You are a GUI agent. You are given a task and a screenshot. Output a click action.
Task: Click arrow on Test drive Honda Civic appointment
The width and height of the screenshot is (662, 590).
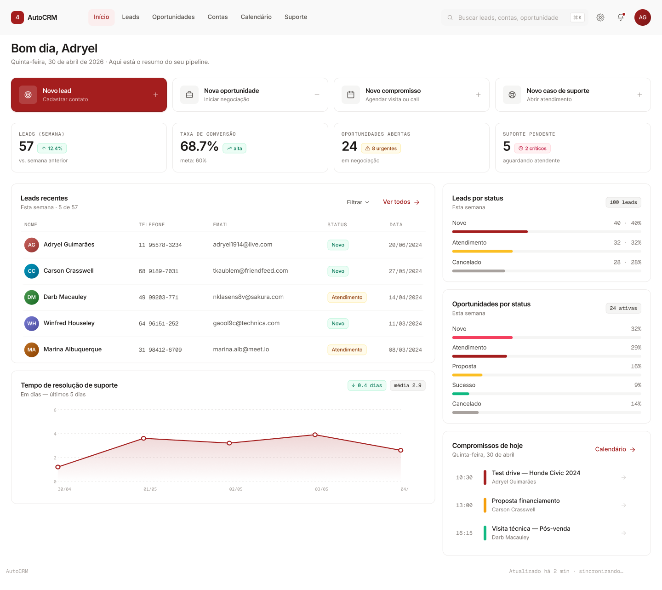click(x=624, y=477)
